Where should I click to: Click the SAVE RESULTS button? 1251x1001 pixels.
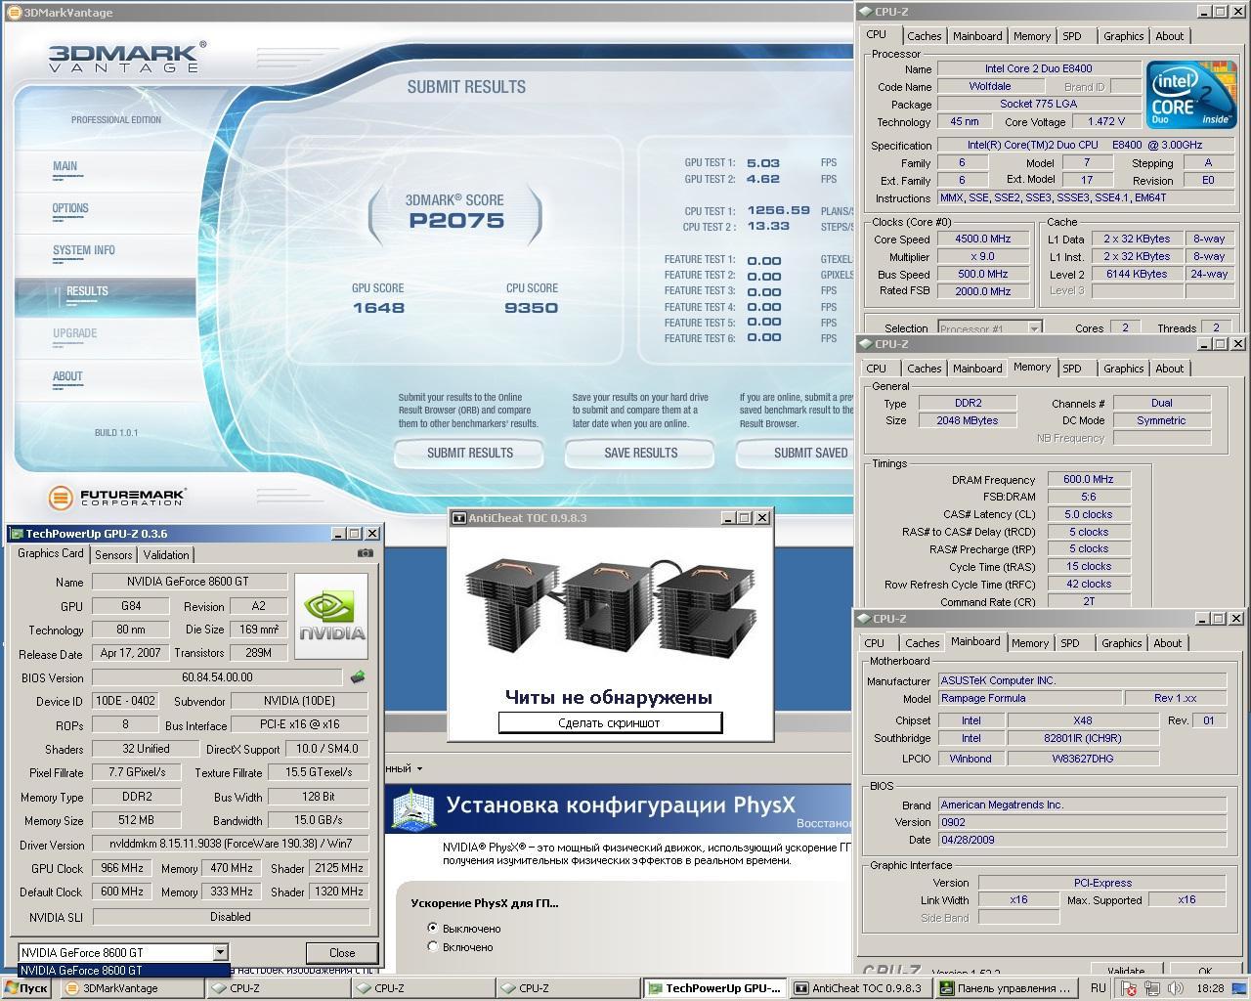pos(640,453)
